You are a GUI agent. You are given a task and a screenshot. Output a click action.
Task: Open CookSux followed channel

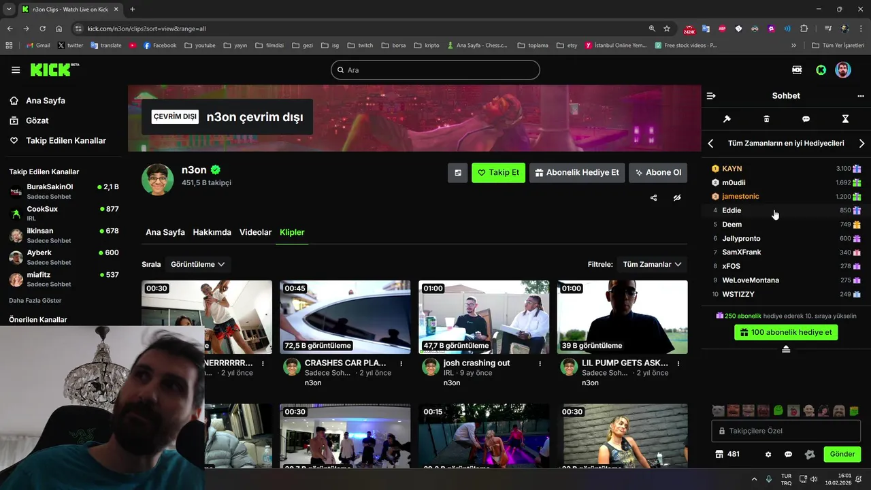click(64, 213)
